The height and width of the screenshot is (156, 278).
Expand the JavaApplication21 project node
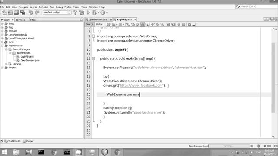click(x=2, y=35)
